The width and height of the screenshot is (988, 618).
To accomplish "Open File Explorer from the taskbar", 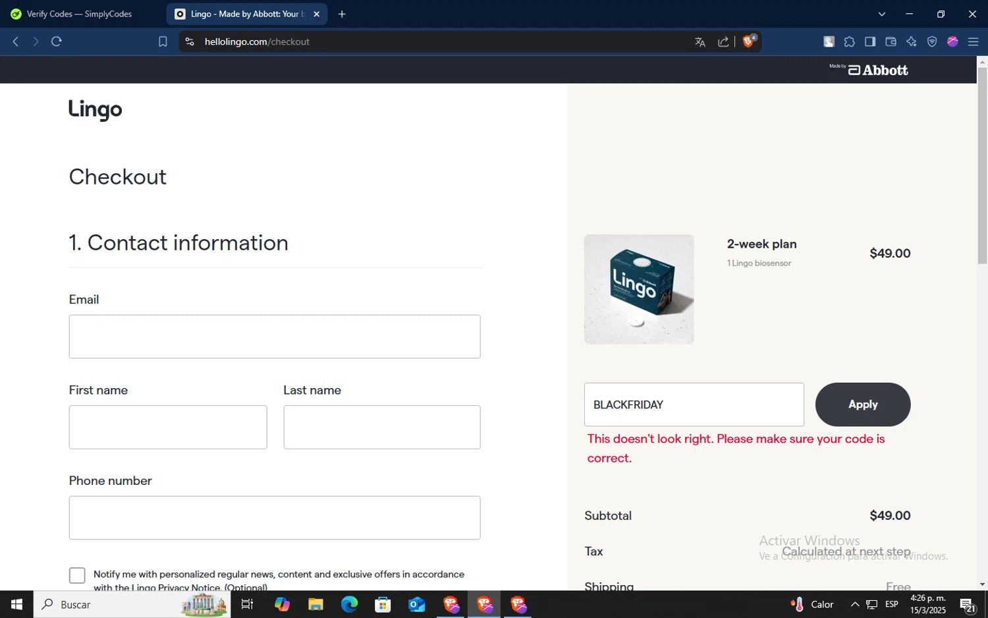I will click(x=316, y=604).
